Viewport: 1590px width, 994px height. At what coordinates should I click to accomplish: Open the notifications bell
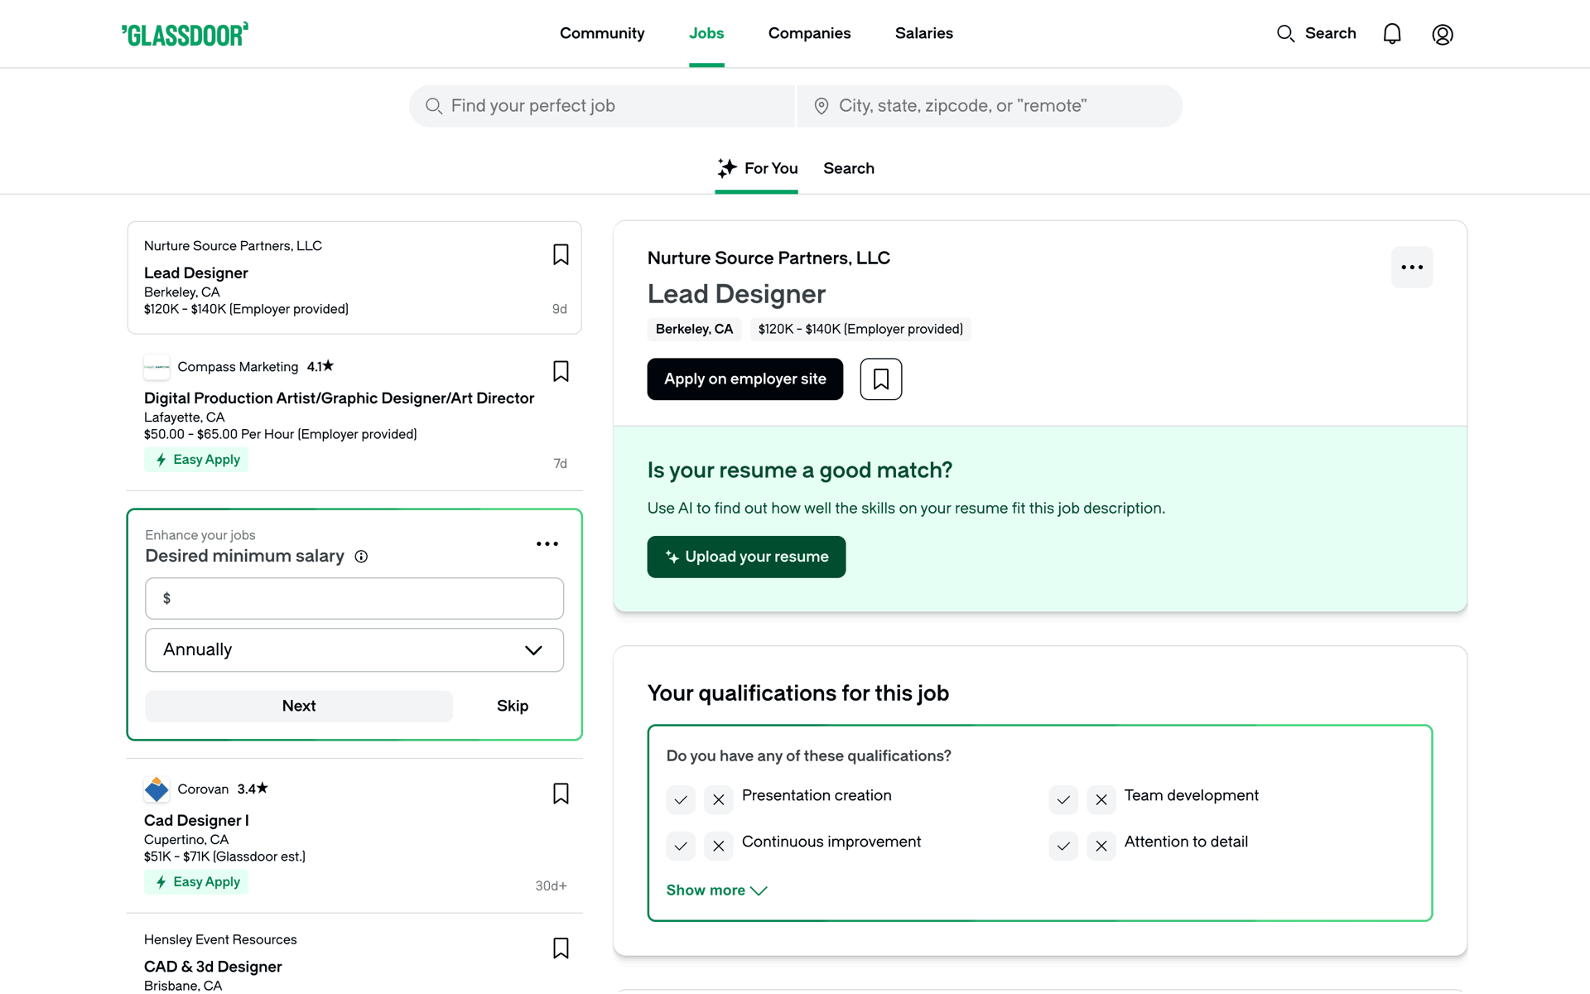[x=1392, y=34]
